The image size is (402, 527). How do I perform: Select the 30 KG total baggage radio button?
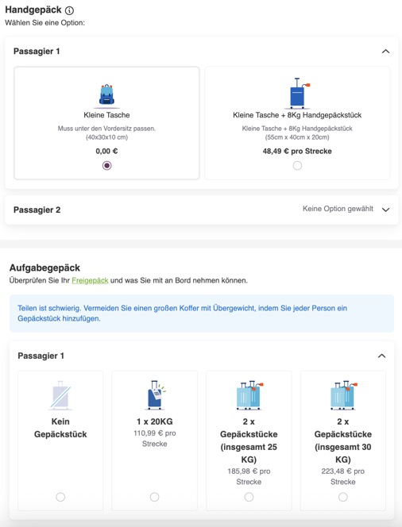[343, 497]
